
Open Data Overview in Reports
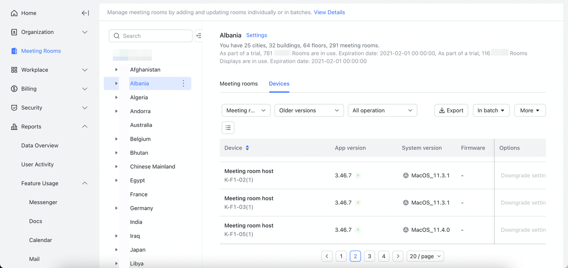tap(40, 146)
